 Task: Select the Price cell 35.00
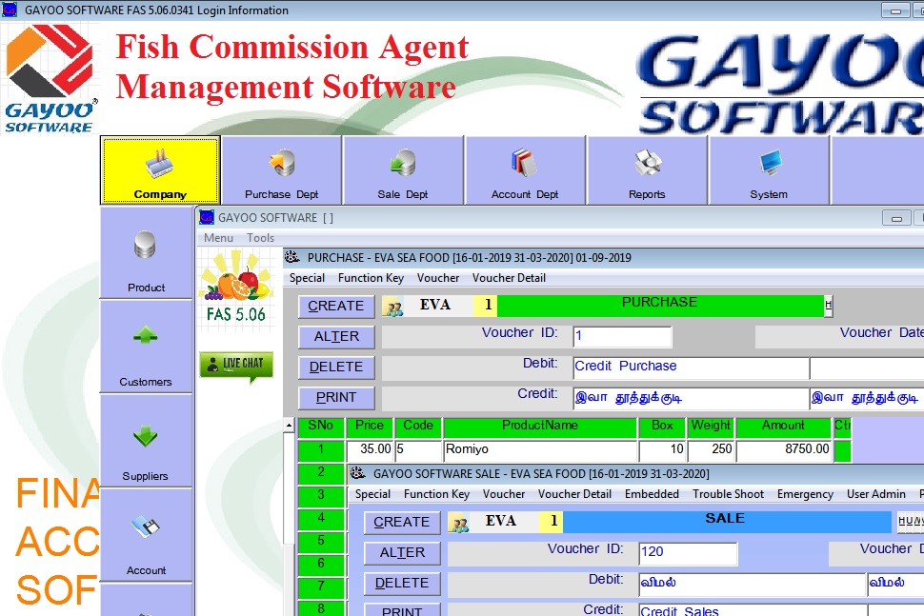click(370, 450)
